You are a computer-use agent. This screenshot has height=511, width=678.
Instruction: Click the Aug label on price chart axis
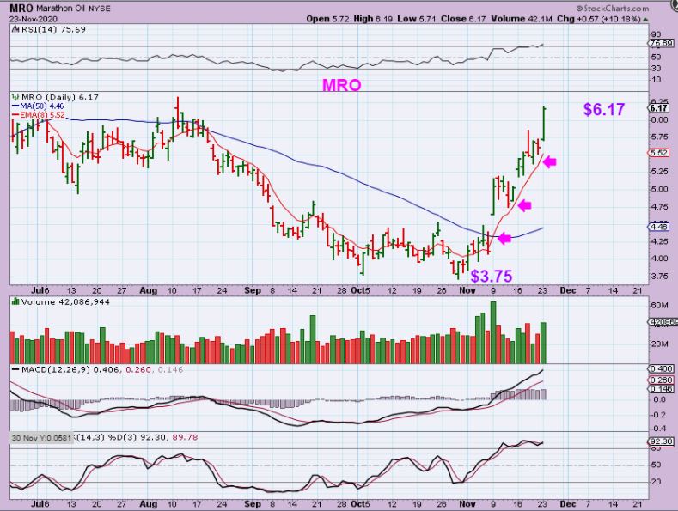click(x=149, y=290)
